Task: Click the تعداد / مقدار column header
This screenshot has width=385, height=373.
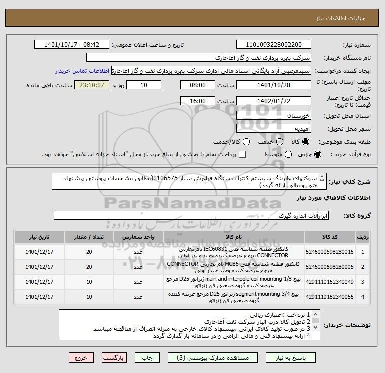Action: pos(89,237)
